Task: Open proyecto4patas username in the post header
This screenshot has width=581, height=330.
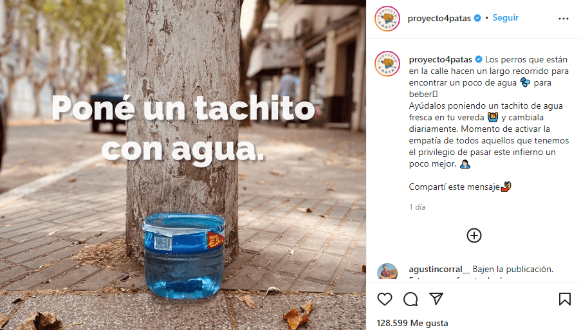Action: pyautogui.click(x=439, y=18)
